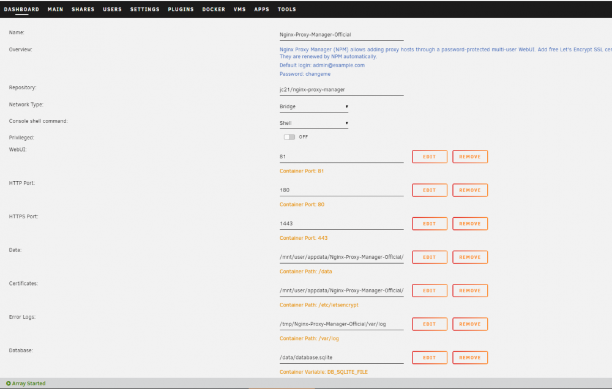612x389 pixels.
Task: Toggle the Privileged switch on
Action: pyautogui.click(x=289, y=137)
